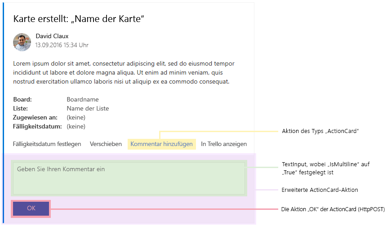387x226 pixels.
Task: Click the "Fälligkeitsdatum festlegen" action
Action: tap(47, 144)
